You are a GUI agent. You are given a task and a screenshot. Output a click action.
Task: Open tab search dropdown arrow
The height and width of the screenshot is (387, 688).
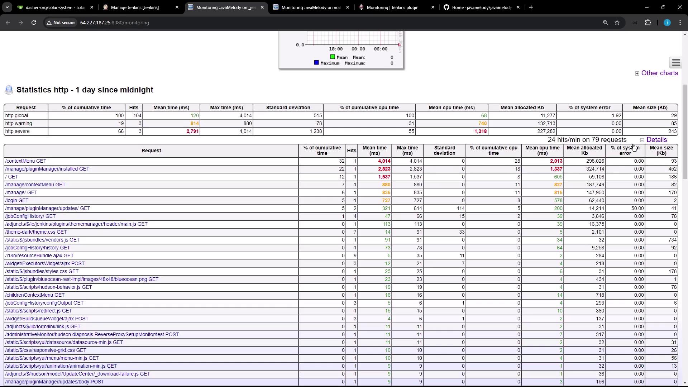[x=7, y=7]
